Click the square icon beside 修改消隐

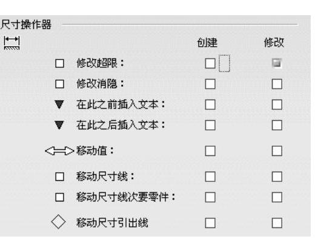point(59,84)
